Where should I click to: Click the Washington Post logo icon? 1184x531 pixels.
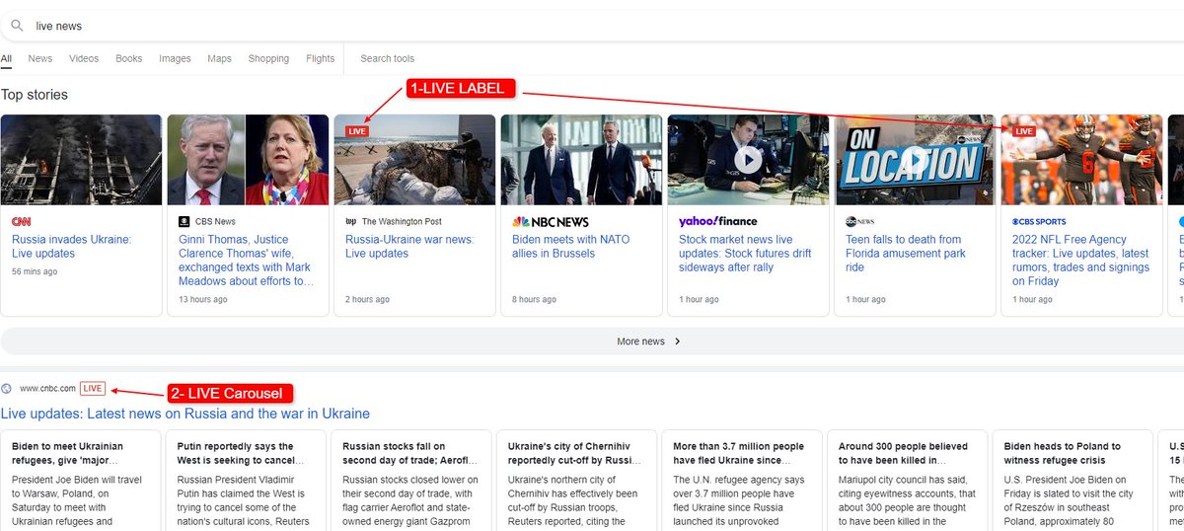tap(350, 222)
